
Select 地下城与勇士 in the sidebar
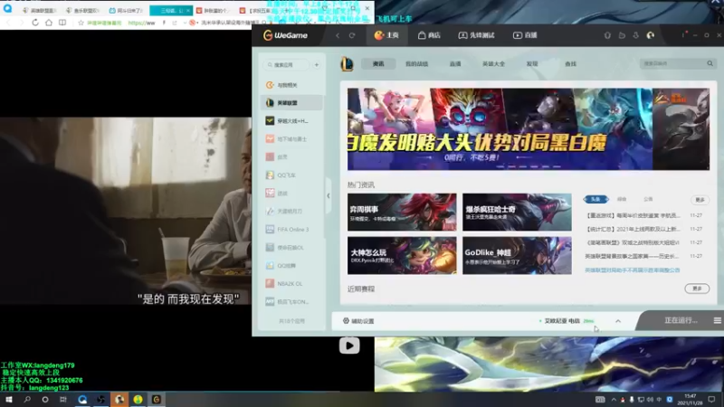tap(291, 139)
